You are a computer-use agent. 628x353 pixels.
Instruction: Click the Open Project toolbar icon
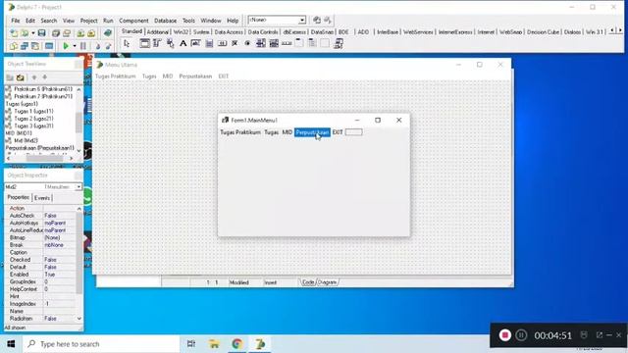67,33
